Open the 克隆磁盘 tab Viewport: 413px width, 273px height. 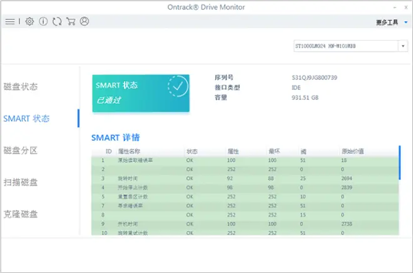pos(21,214)
